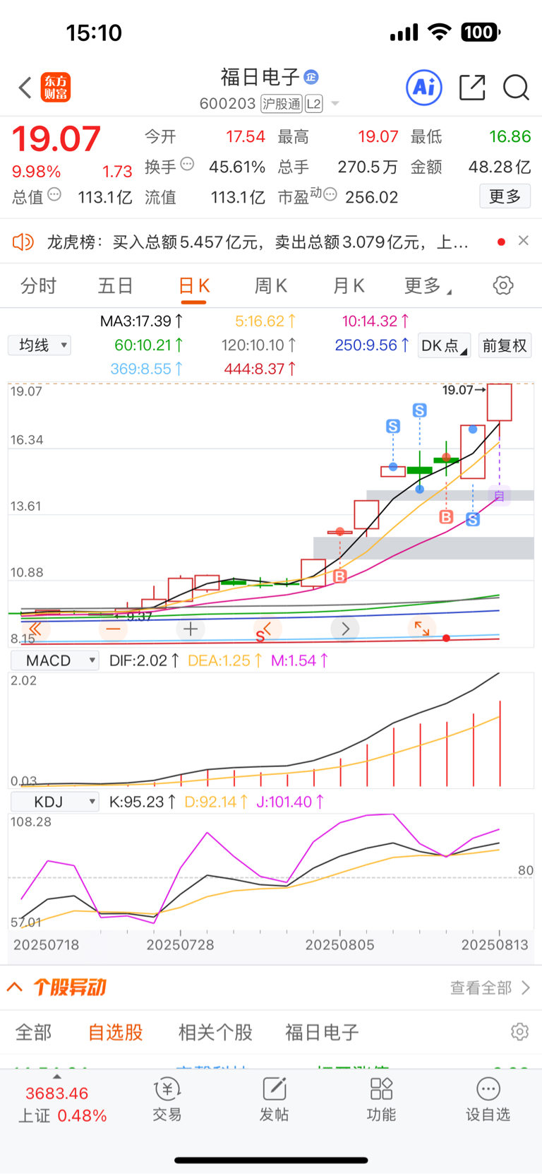This screenshot has width=542, height=1174.
Task: Open the 前复权 adjustment selector
Action: [x=505, y=346]
